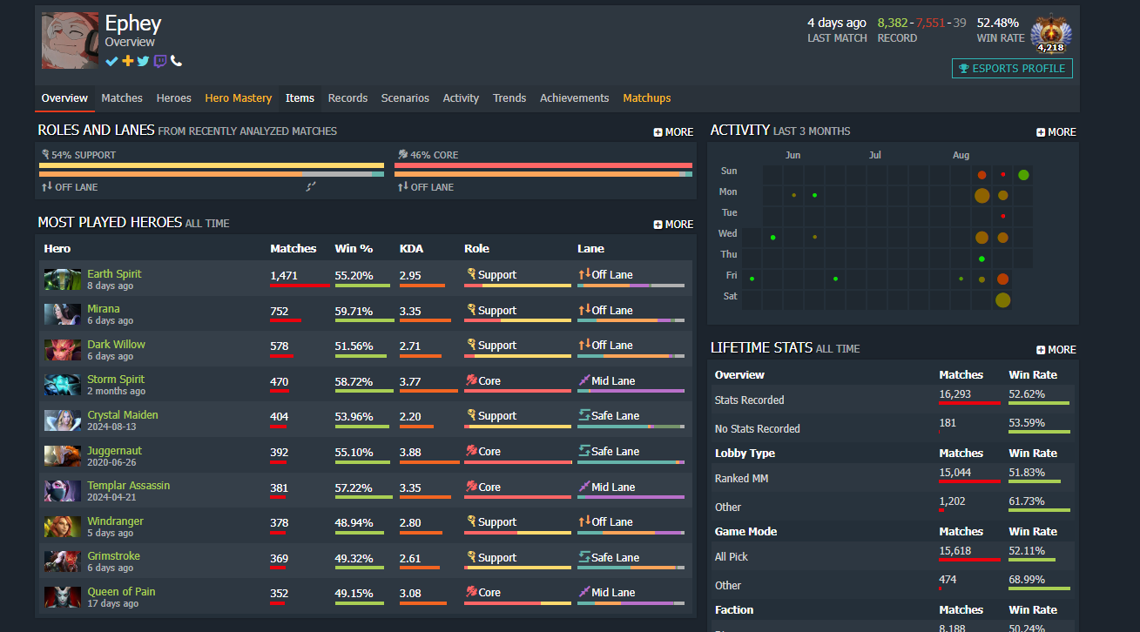
Task: Click the Dark Willow hero portrait
Action: coord(63,350)
